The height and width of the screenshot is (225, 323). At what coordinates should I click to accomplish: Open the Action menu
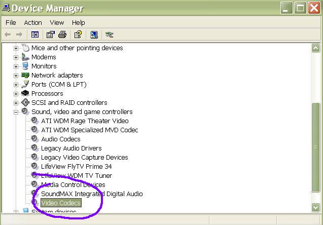point(33,22)
